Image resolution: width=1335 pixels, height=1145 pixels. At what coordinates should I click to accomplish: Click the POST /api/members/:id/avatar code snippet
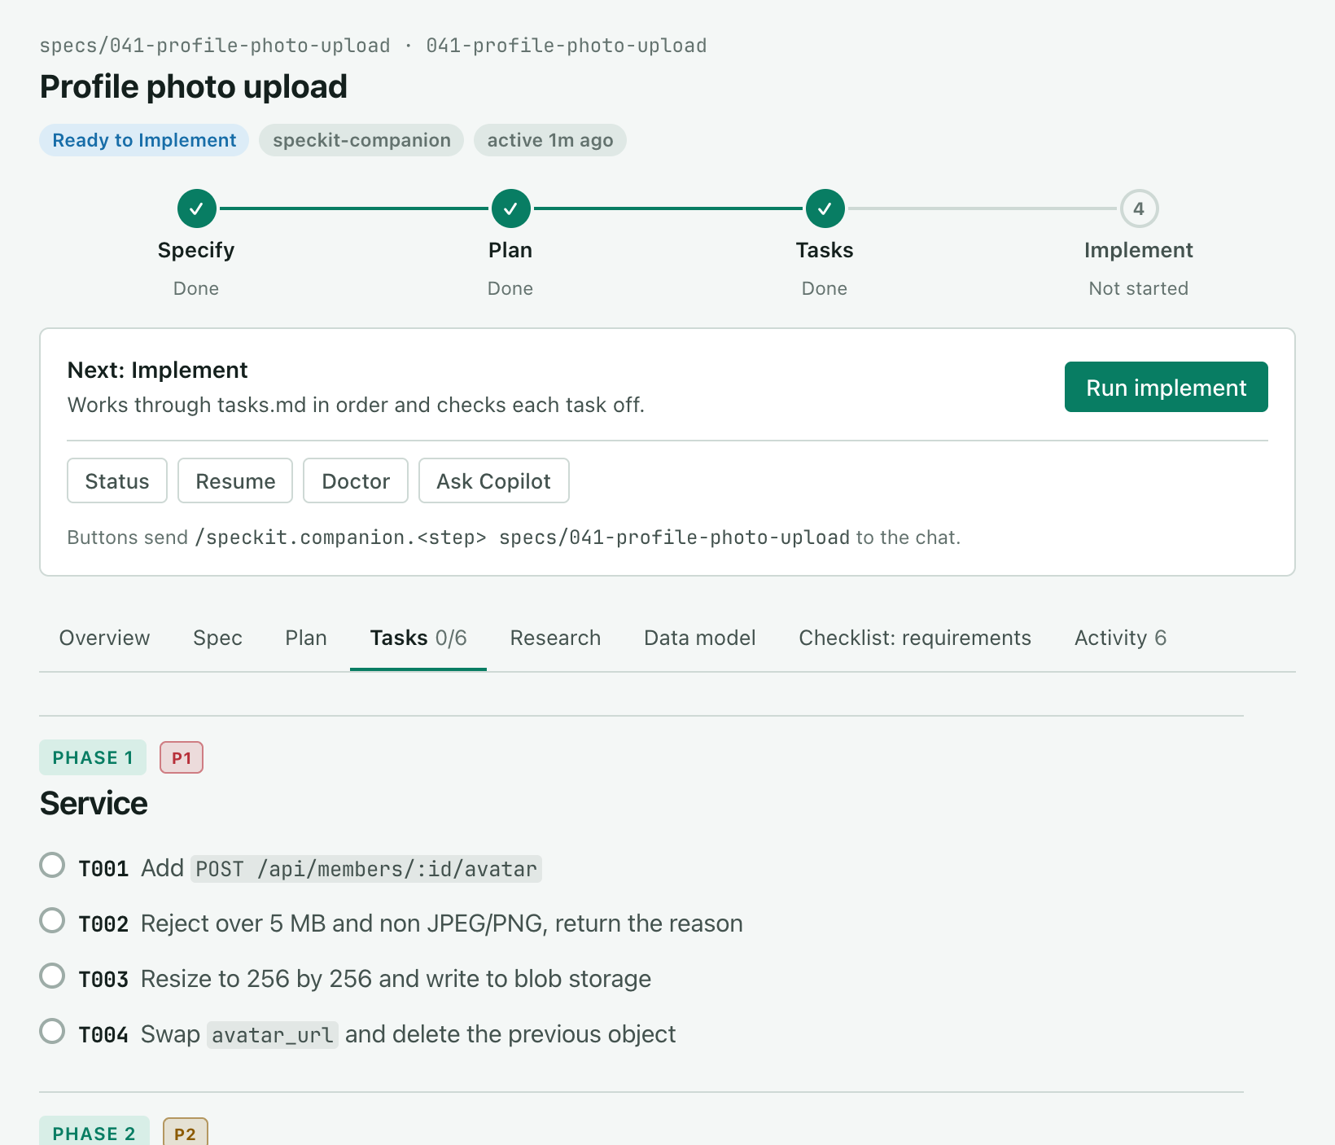(366, 869)
